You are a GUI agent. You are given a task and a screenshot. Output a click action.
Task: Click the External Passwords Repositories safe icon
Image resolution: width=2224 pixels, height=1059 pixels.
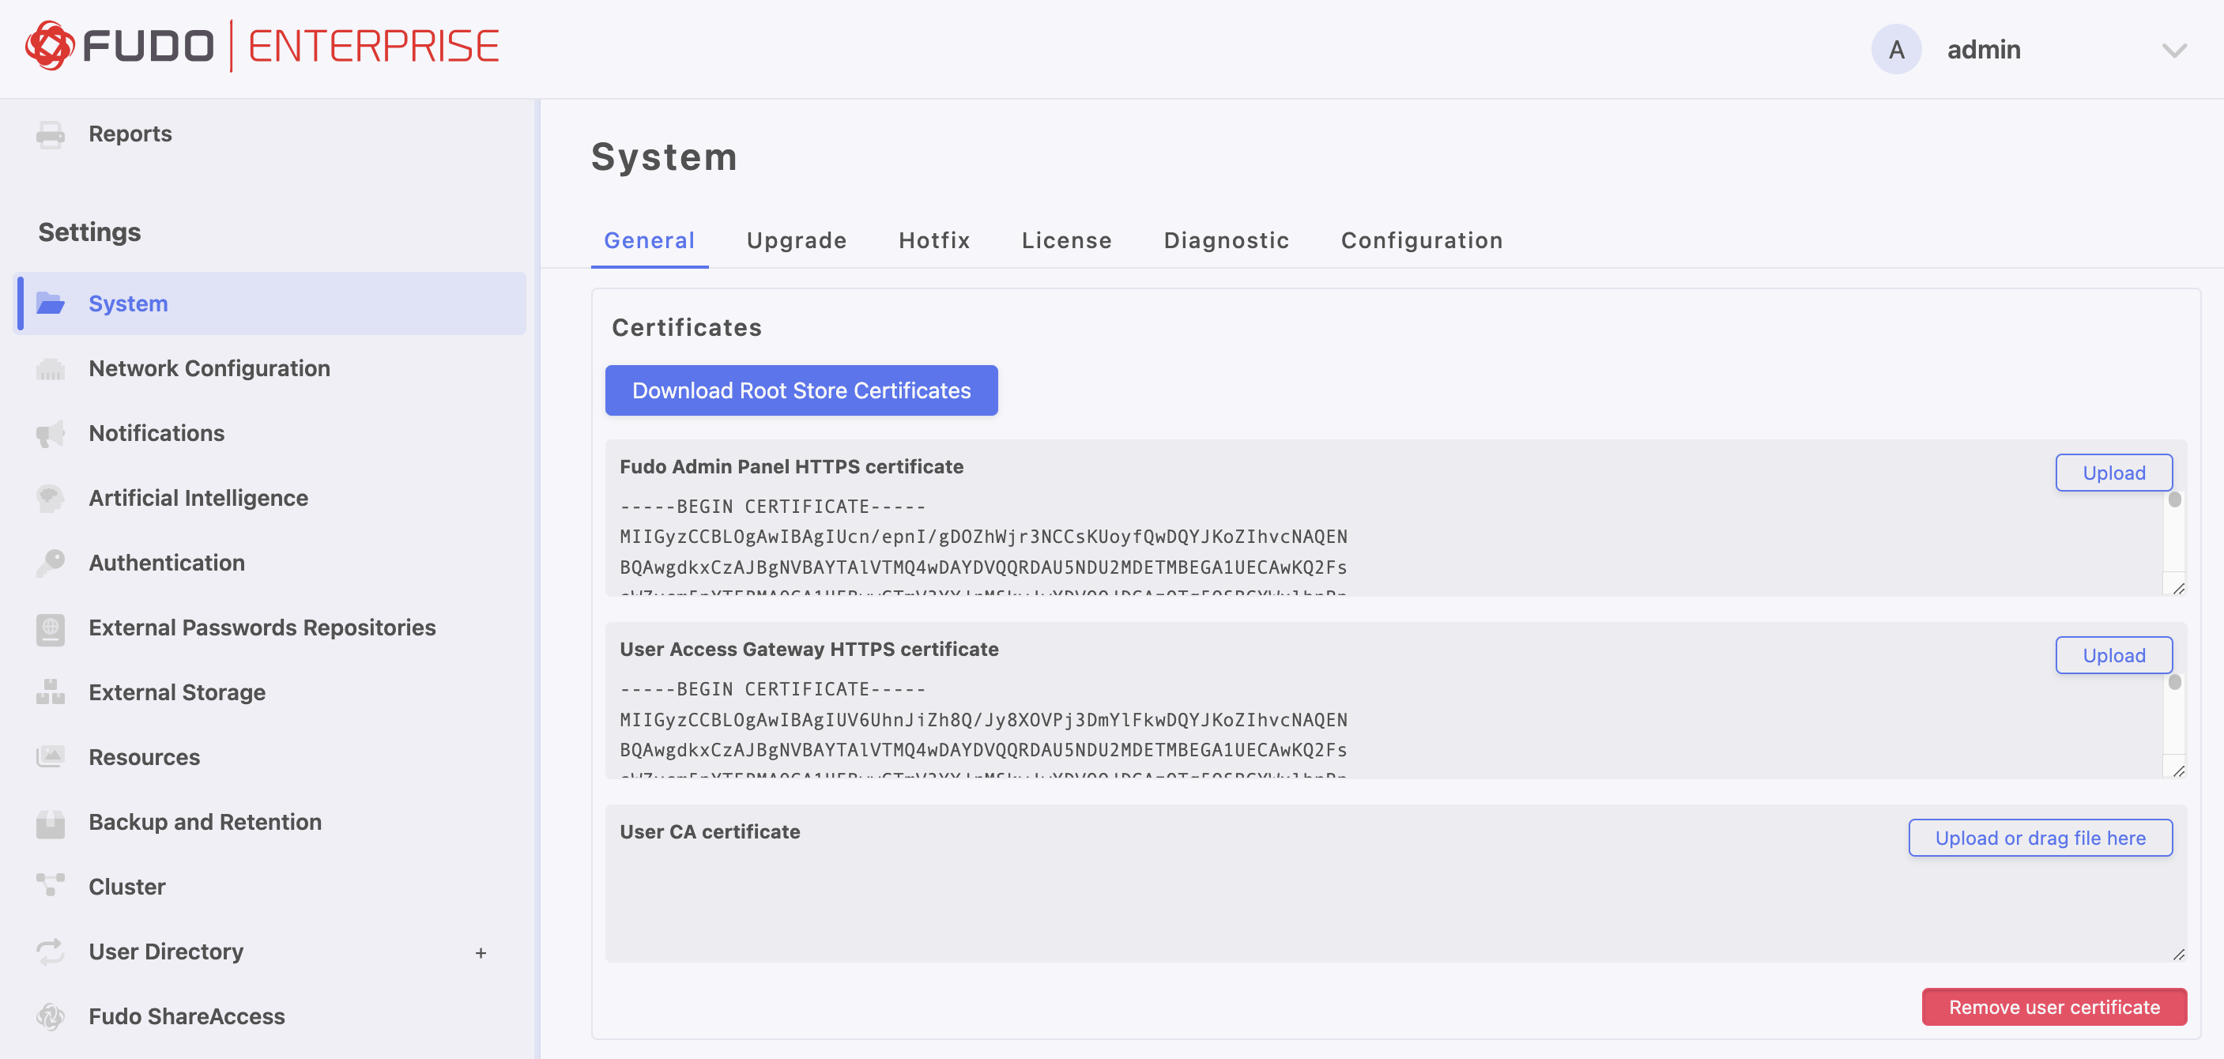pyautogui.click(x=50, y=628)
